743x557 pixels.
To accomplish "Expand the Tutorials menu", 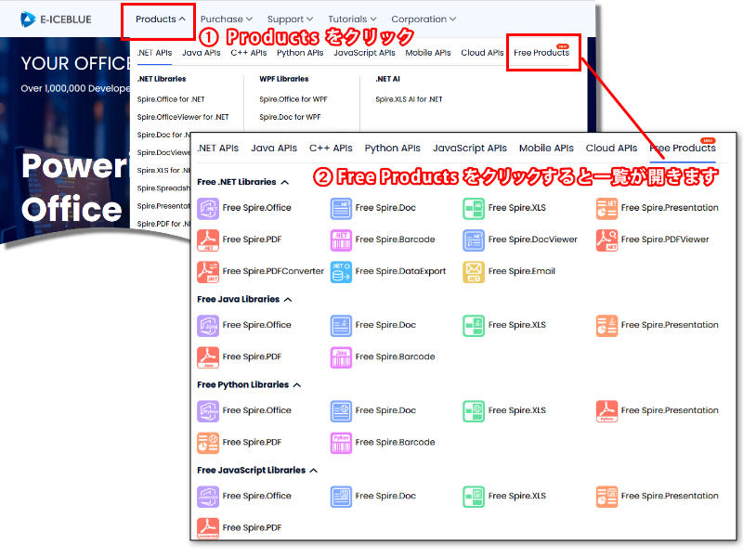I will (352, 19).
